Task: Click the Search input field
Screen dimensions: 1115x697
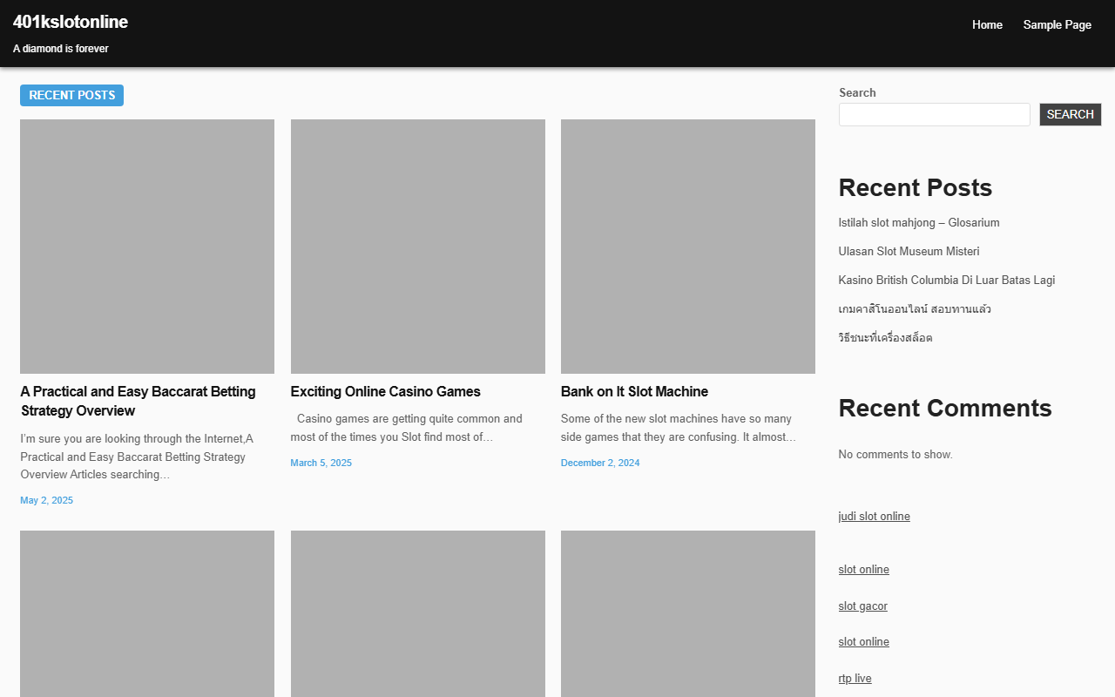Action: point(934,114)
